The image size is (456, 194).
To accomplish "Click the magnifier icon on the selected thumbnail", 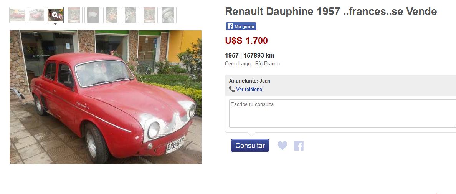I will coord(55,14).
